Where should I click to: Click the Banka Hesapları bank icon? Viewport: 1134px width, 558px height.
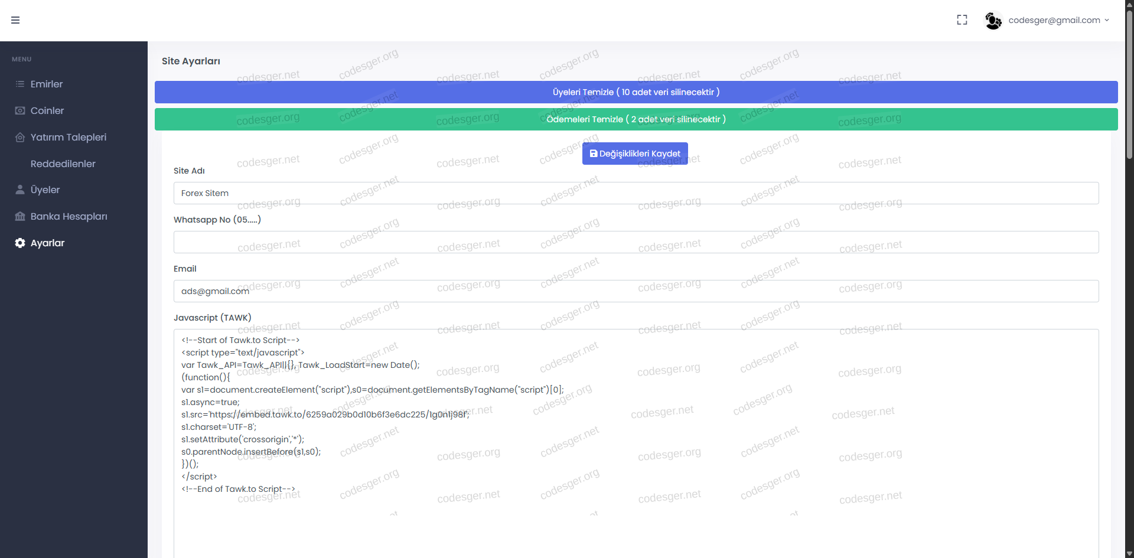pyautogui.click(x=20, y=216)
